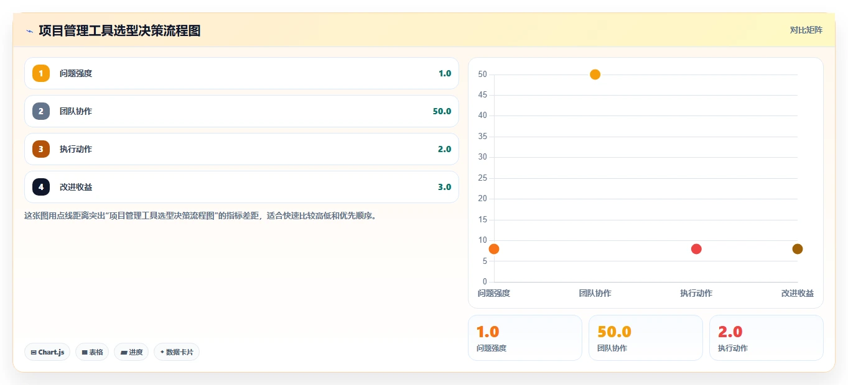Select the 改进收益 list row

click(x=241, y=187)
